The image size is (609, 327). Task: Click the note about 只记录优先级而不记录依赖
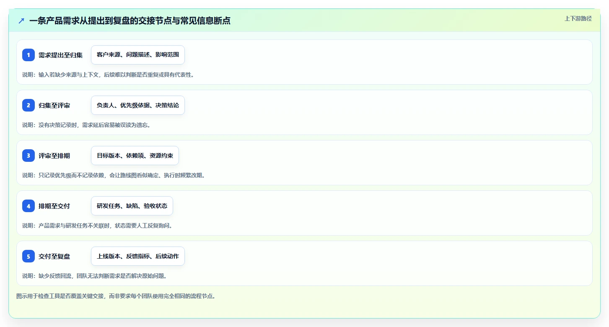point(114,175)
